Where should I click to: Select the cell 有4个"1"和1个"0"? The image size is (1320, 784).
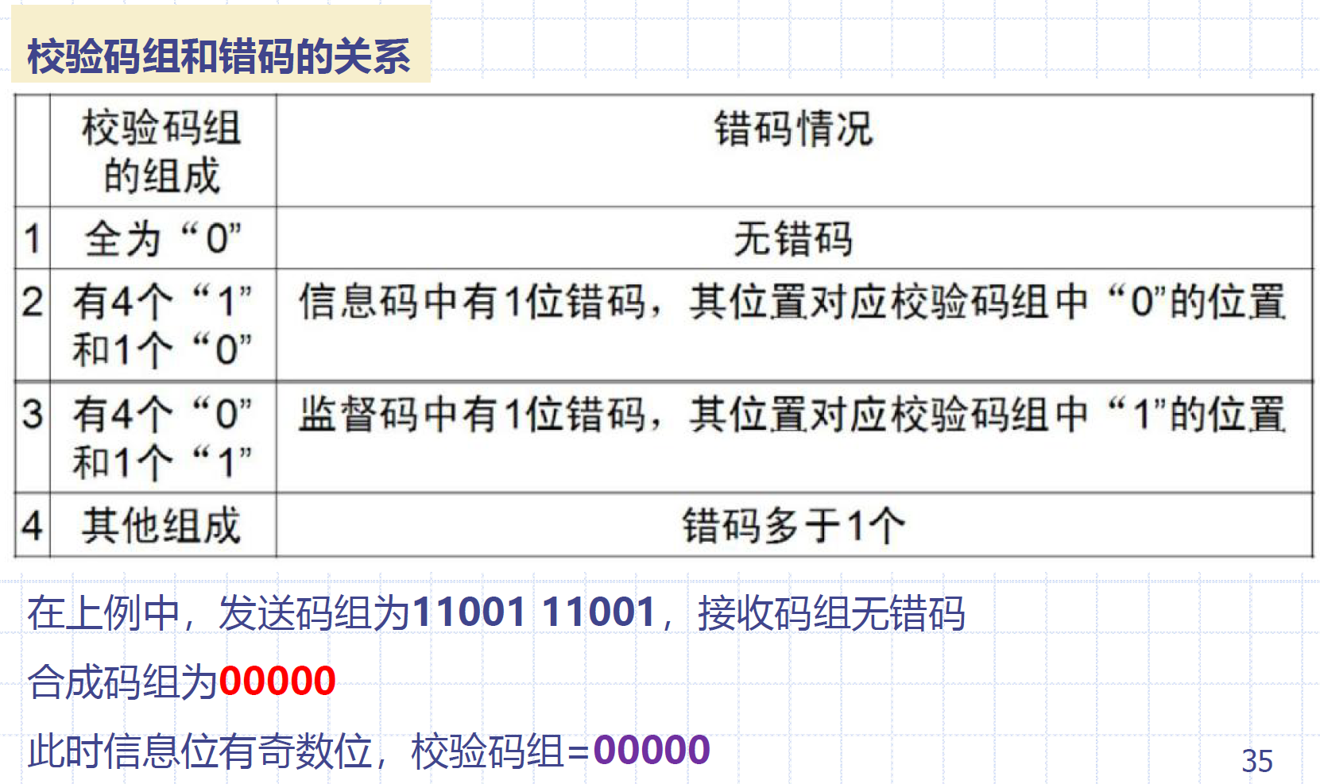pyautogui.click(x=162, y=325)
